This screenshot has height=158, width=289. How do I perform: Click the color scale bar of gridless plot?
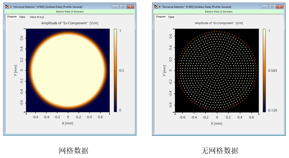(x=264, y=70)
